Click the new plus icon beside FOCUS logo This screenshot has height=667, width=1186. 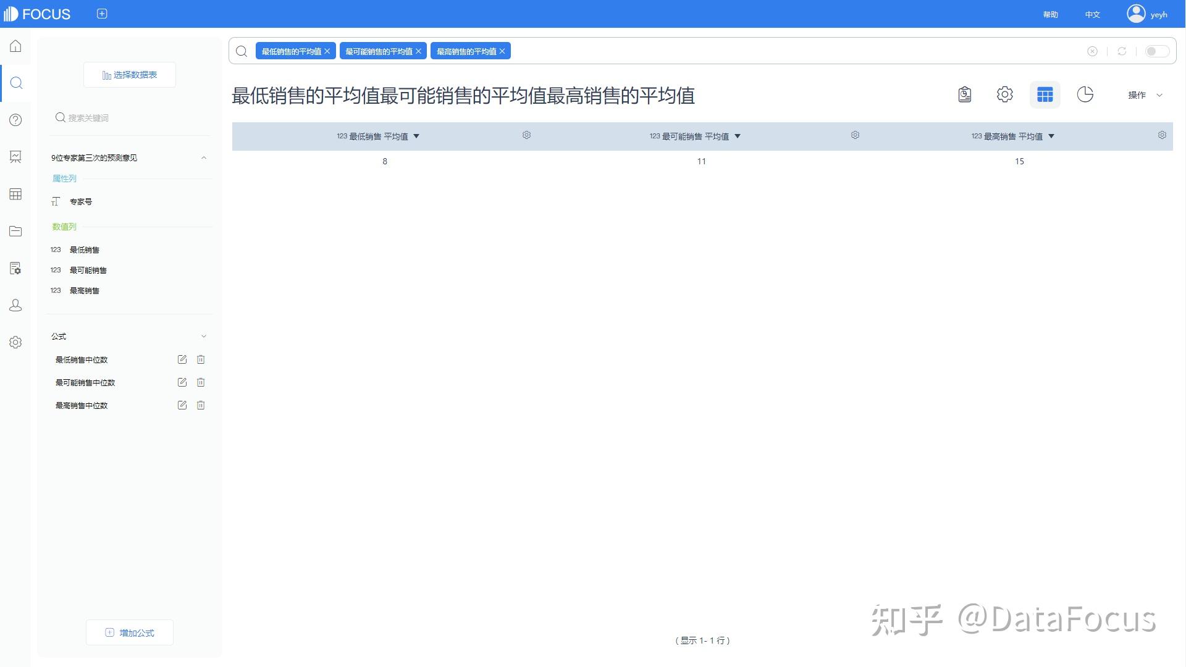[102, 14]
